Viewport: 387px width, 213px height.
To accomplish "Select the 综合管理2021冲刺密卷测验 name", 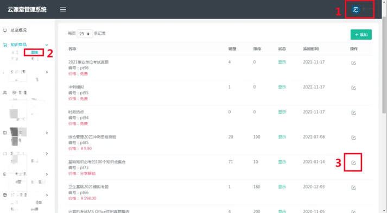I will tap(92, 137).
